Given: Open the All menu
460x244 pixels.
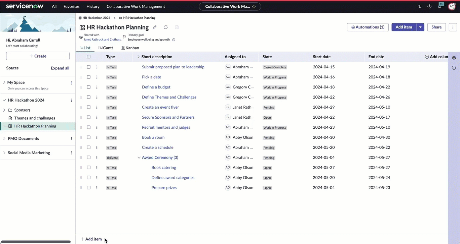Looking at the screenshot, I should pos(54,6).
